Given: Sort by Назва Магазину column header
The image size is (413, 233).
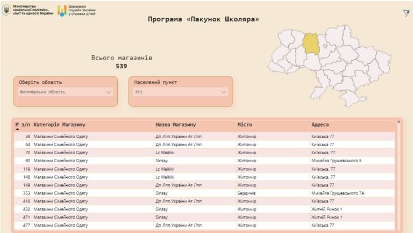Looking at the screenshot, I should [x=176, y=125].
